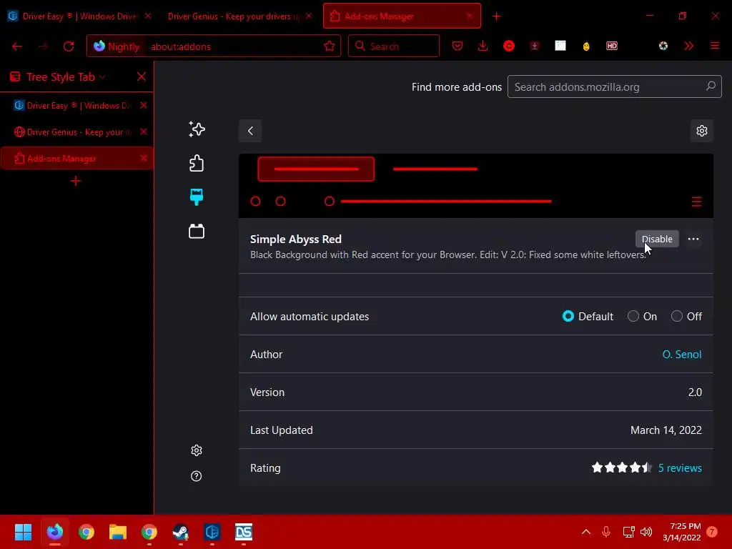
Task: Click the about:addons address bar
Action: (214, 46)
